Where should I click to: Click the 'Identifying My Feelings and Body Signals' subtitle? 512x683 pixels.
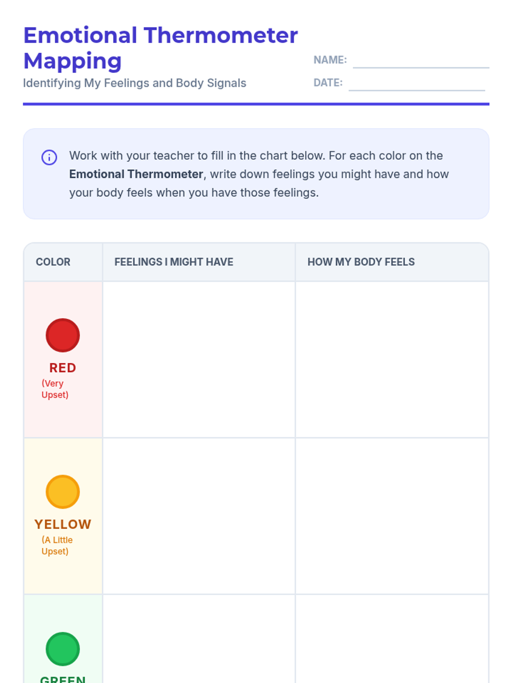tap(134, 83)
